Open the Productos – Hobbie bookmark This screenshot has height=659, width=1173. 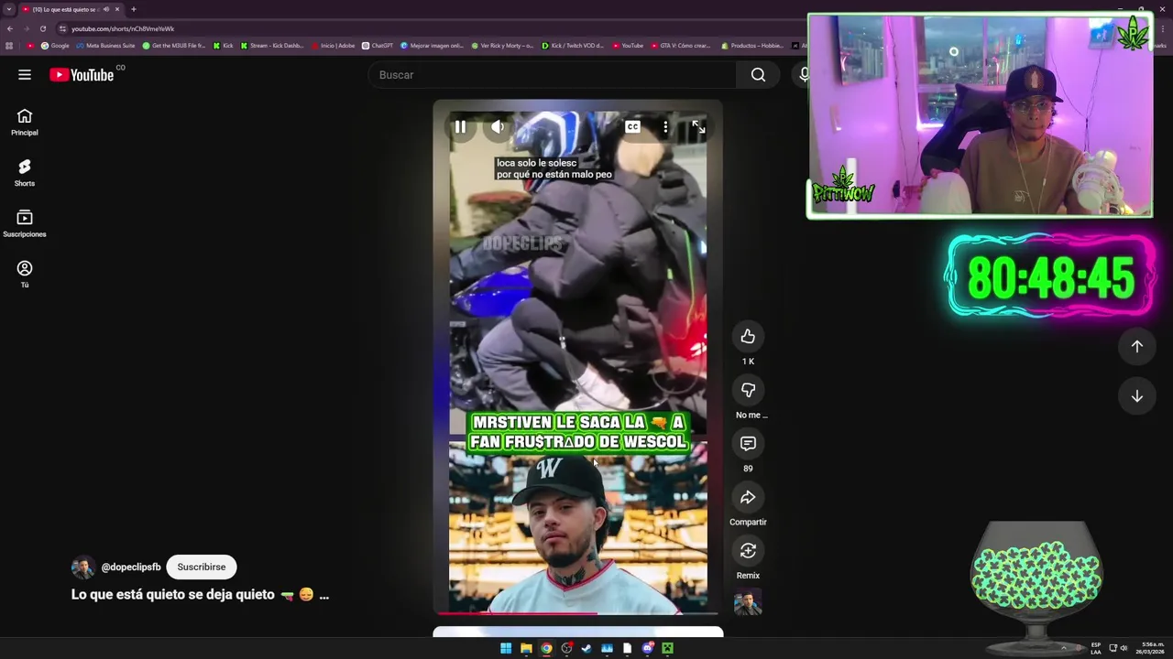pyautogui.click(x=752, y=45)
